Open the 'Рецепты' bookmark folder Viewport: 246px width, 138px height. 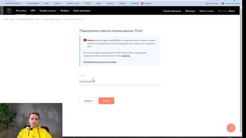(108, 3)
